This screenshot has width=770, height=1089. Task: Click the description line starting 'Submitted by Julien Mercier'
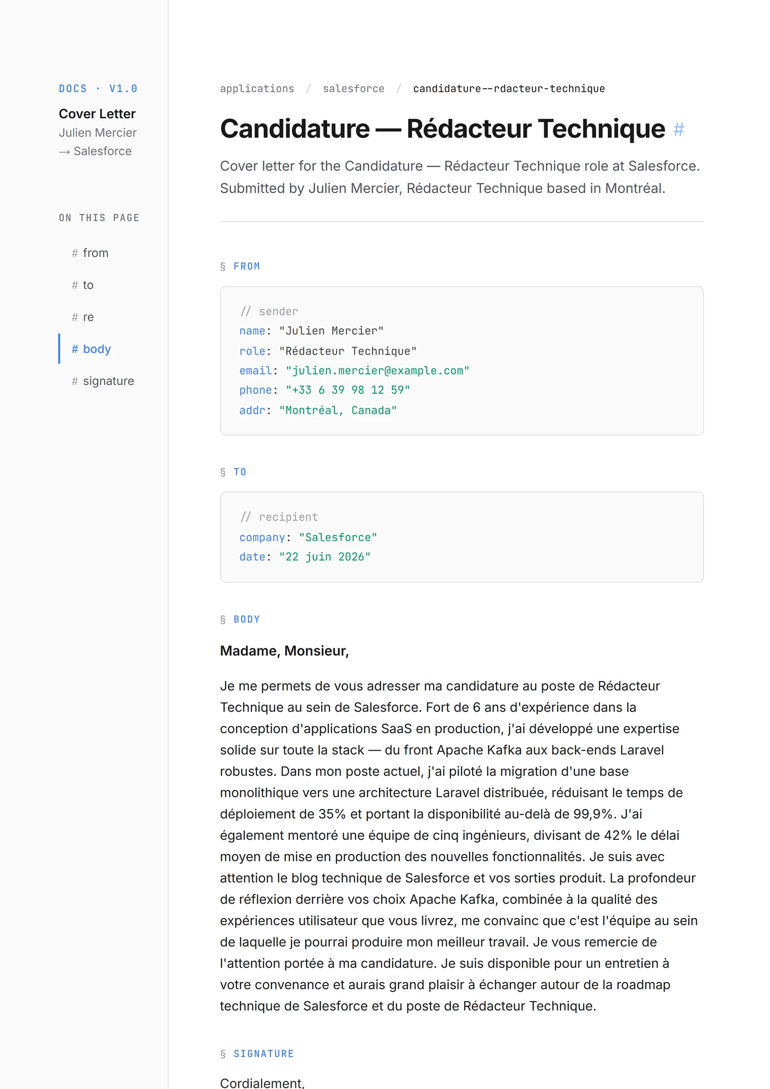[x=442, y=189]
